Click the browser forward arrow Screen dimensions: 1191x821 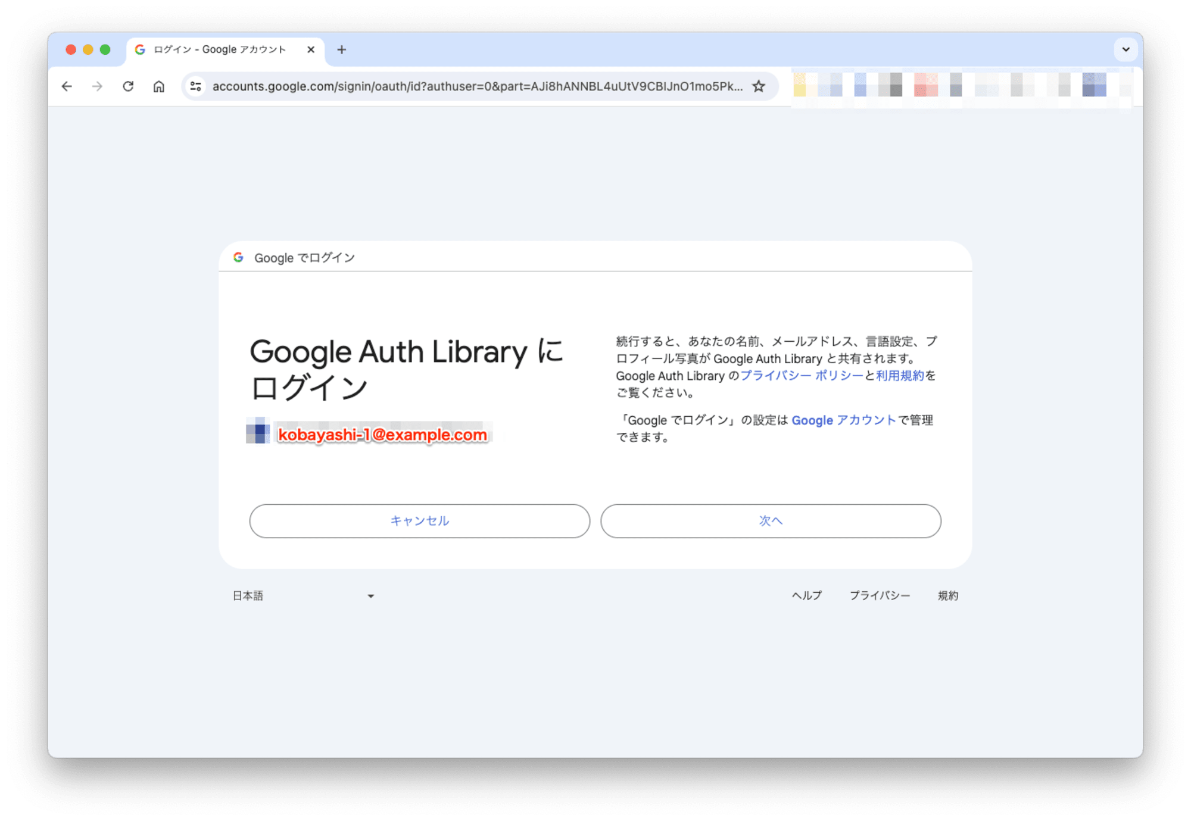click(97, 86)
